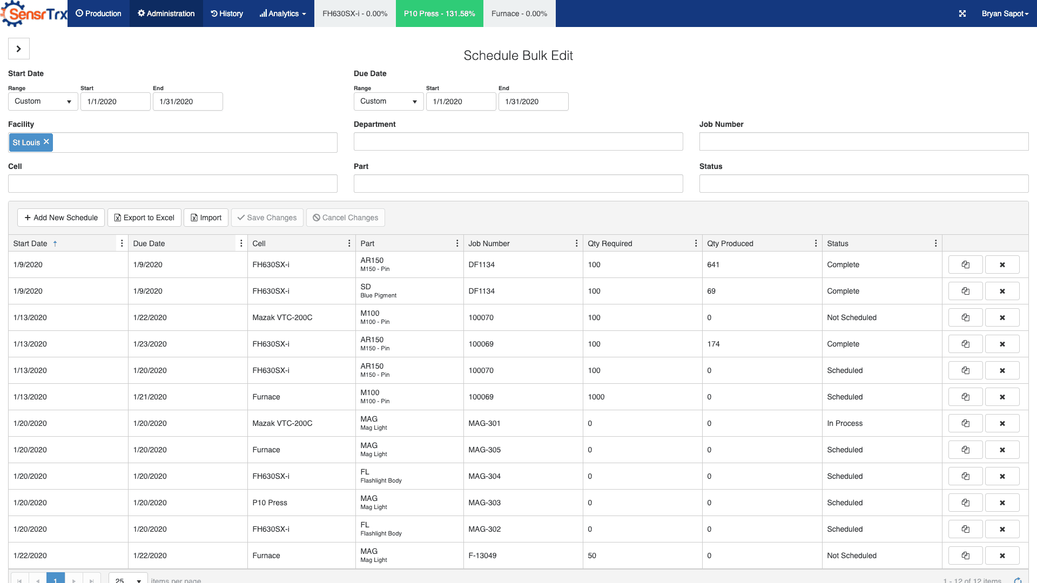Open the Part column options via its three-dot icon
This screenshot has width=1037, height=583.
pos(457,243)
